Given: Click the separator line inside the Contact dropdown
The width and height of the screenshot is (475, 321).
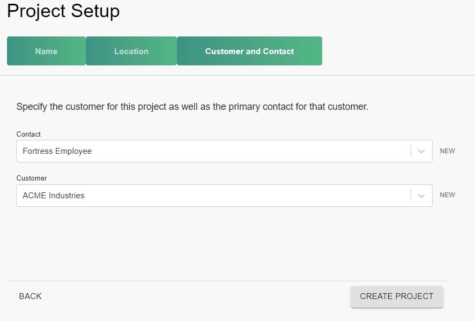Looking at the screenshot, I should coord(411,152).
